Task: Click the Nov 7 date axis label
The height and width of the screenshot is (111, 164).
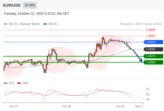Action: pyautogui.click(x=139, y=106)
